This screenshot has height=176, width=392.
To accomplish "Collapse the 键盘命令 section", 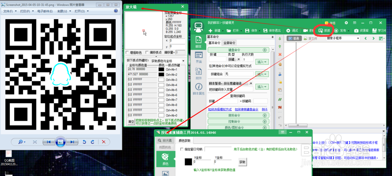I will [265, 50].
